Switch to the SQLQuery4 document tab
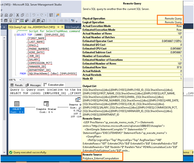 coord(73,27)
